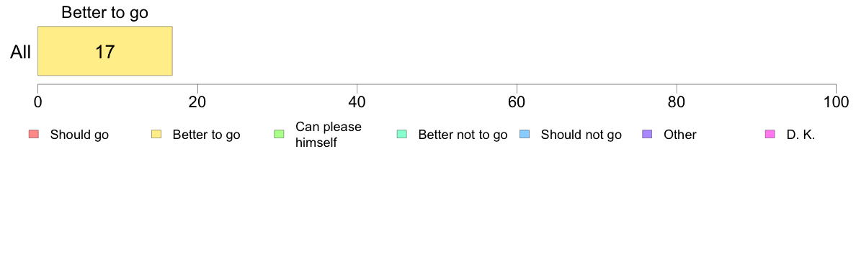Image resolution: width=856 pixels, height=265 pixels.
Task: Toggle the Should not go legend label
Action: pyautogui.click(x=581, y=135)
